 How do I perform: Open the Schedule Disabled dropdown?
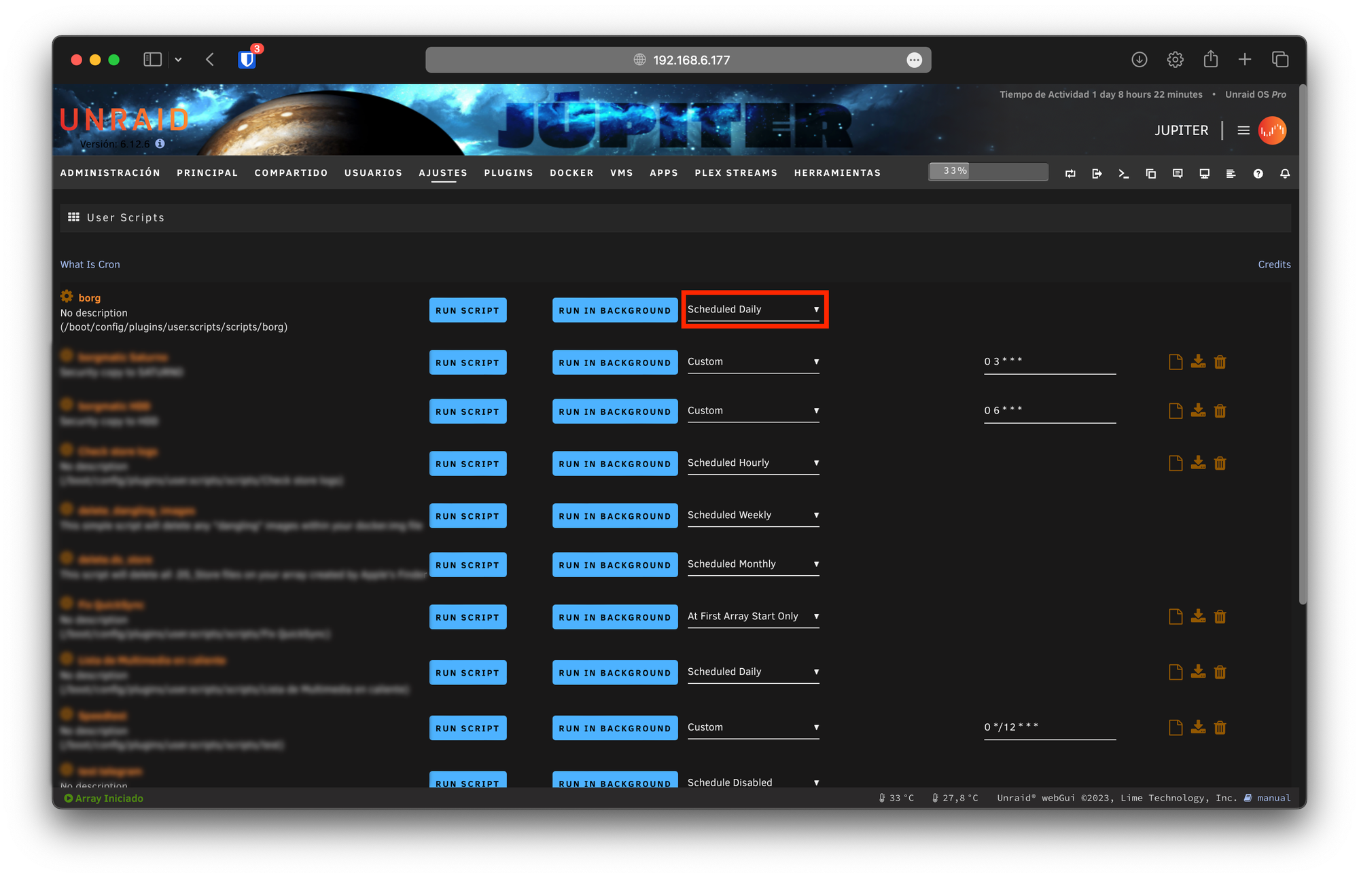pyautogui.click(x=753, y=782)
